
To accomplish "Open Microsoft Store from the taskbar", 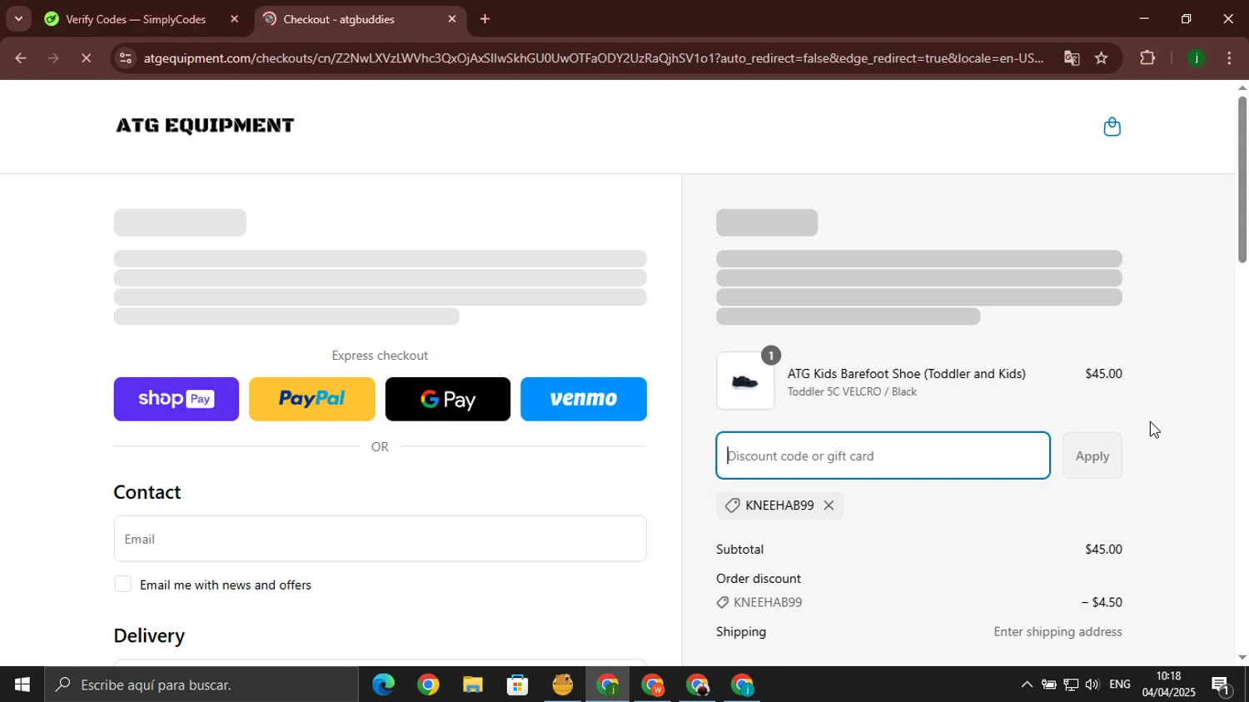I will pyautogui.click(x=518, y=685).
